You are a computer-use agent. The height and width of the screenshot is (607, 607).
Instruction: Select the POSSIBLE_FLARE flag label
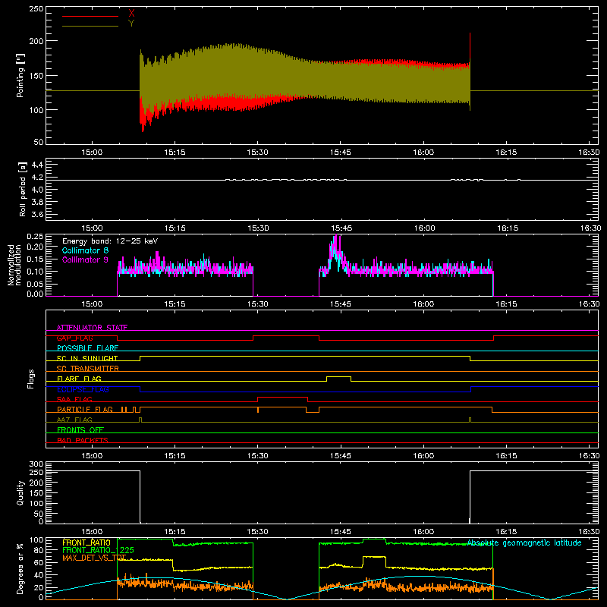coord(87,348)
